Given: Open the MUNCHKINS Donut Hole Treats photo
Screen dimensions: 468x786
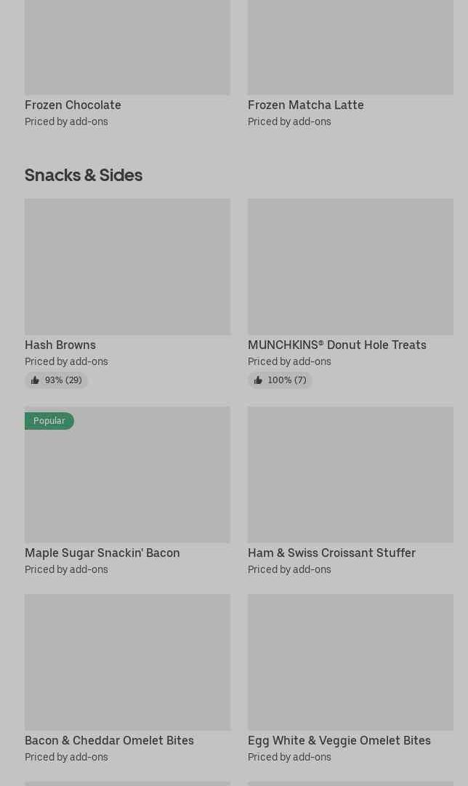Looking at the screenshot, I should (350, 266).
